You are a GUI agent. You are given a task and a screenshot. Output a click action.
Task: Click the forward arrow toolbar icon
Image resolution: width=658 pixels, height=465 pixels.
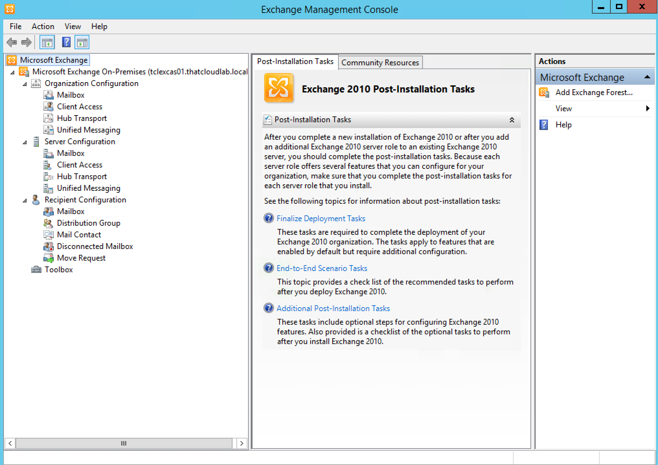[26, 42]
